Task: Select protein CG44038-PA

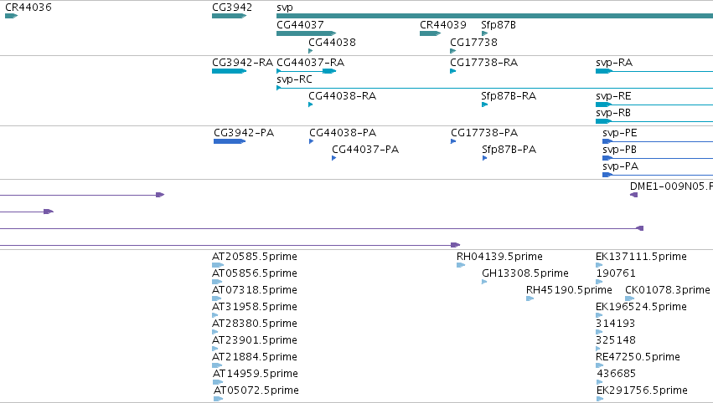Action: pos(312,141)
